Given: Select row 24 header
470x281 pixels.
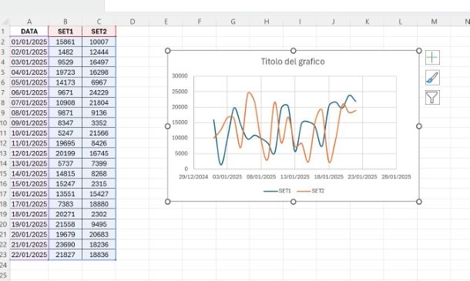Looking at the screenshot, I should pos(3,265).
